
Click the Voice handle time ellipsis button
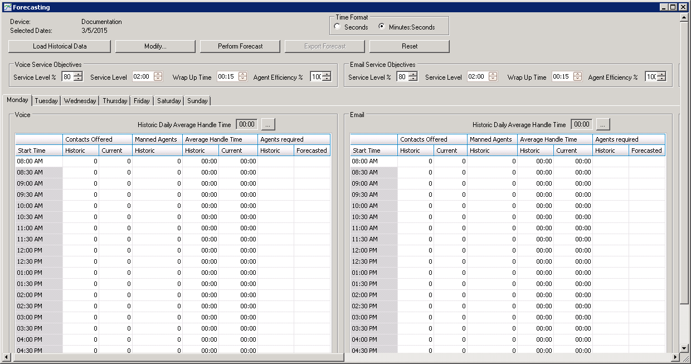click(268, 125)
